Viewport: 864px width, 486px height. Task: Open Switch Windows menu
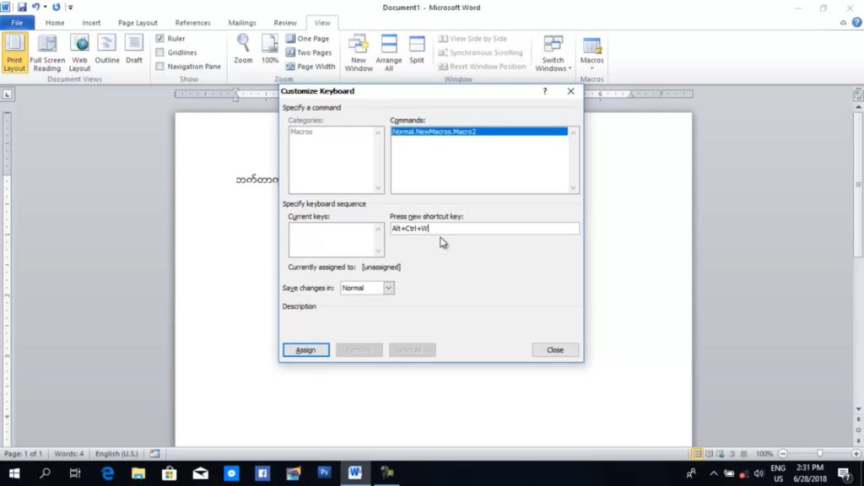pyautogui.click(x=553, y=52)
